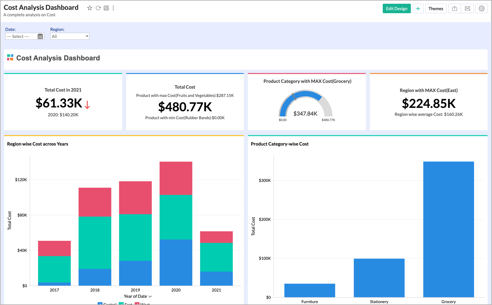Image resolution: width=492 pixels, height=305 pixels.
Task: Open the three-dot more options menu
Action: (x=113, y=8)
